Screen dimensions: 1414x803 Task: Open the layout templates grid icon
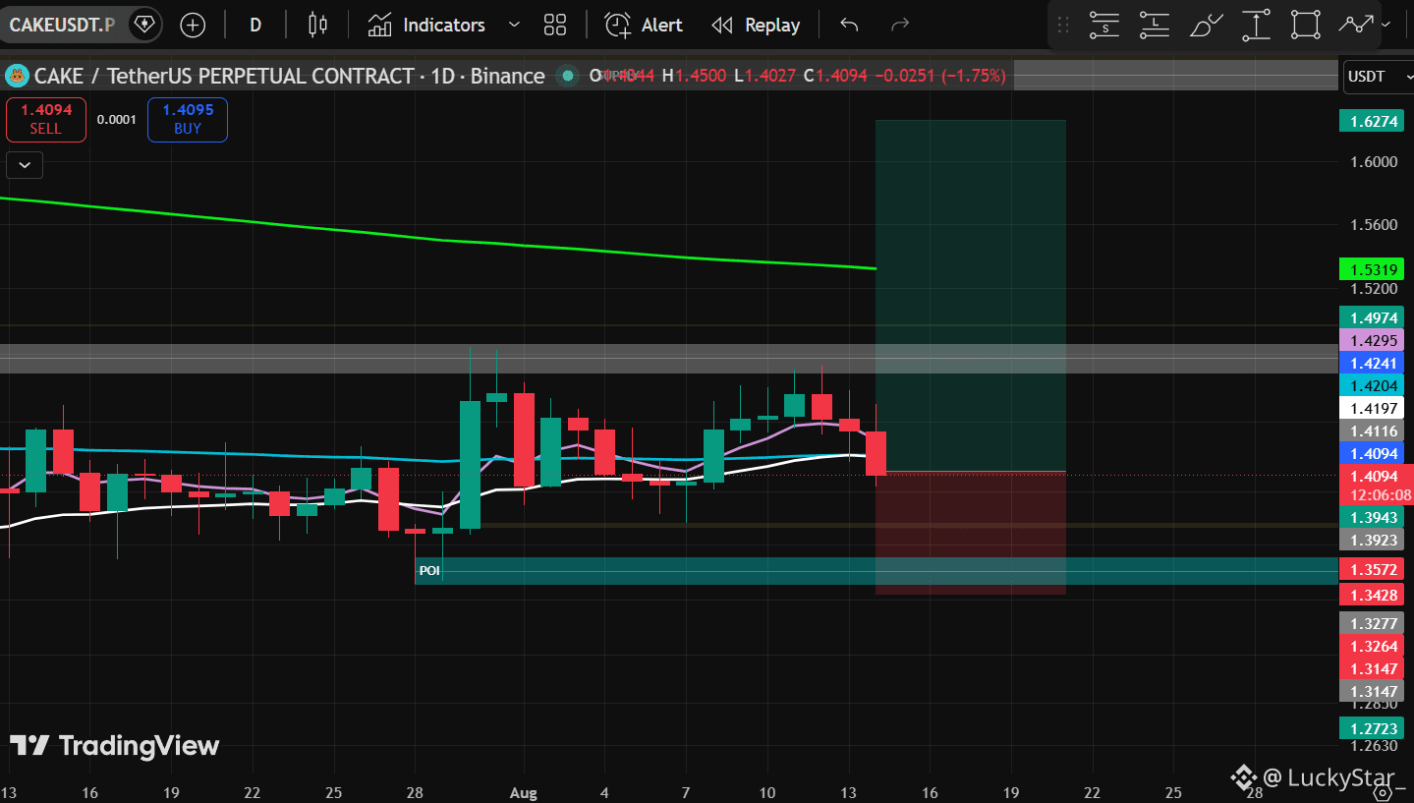tap(555, 25)
